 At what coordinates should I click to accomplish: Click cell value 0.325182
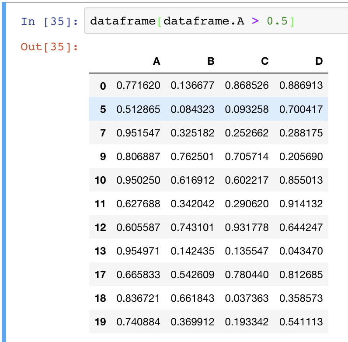(x=192, y=133)
